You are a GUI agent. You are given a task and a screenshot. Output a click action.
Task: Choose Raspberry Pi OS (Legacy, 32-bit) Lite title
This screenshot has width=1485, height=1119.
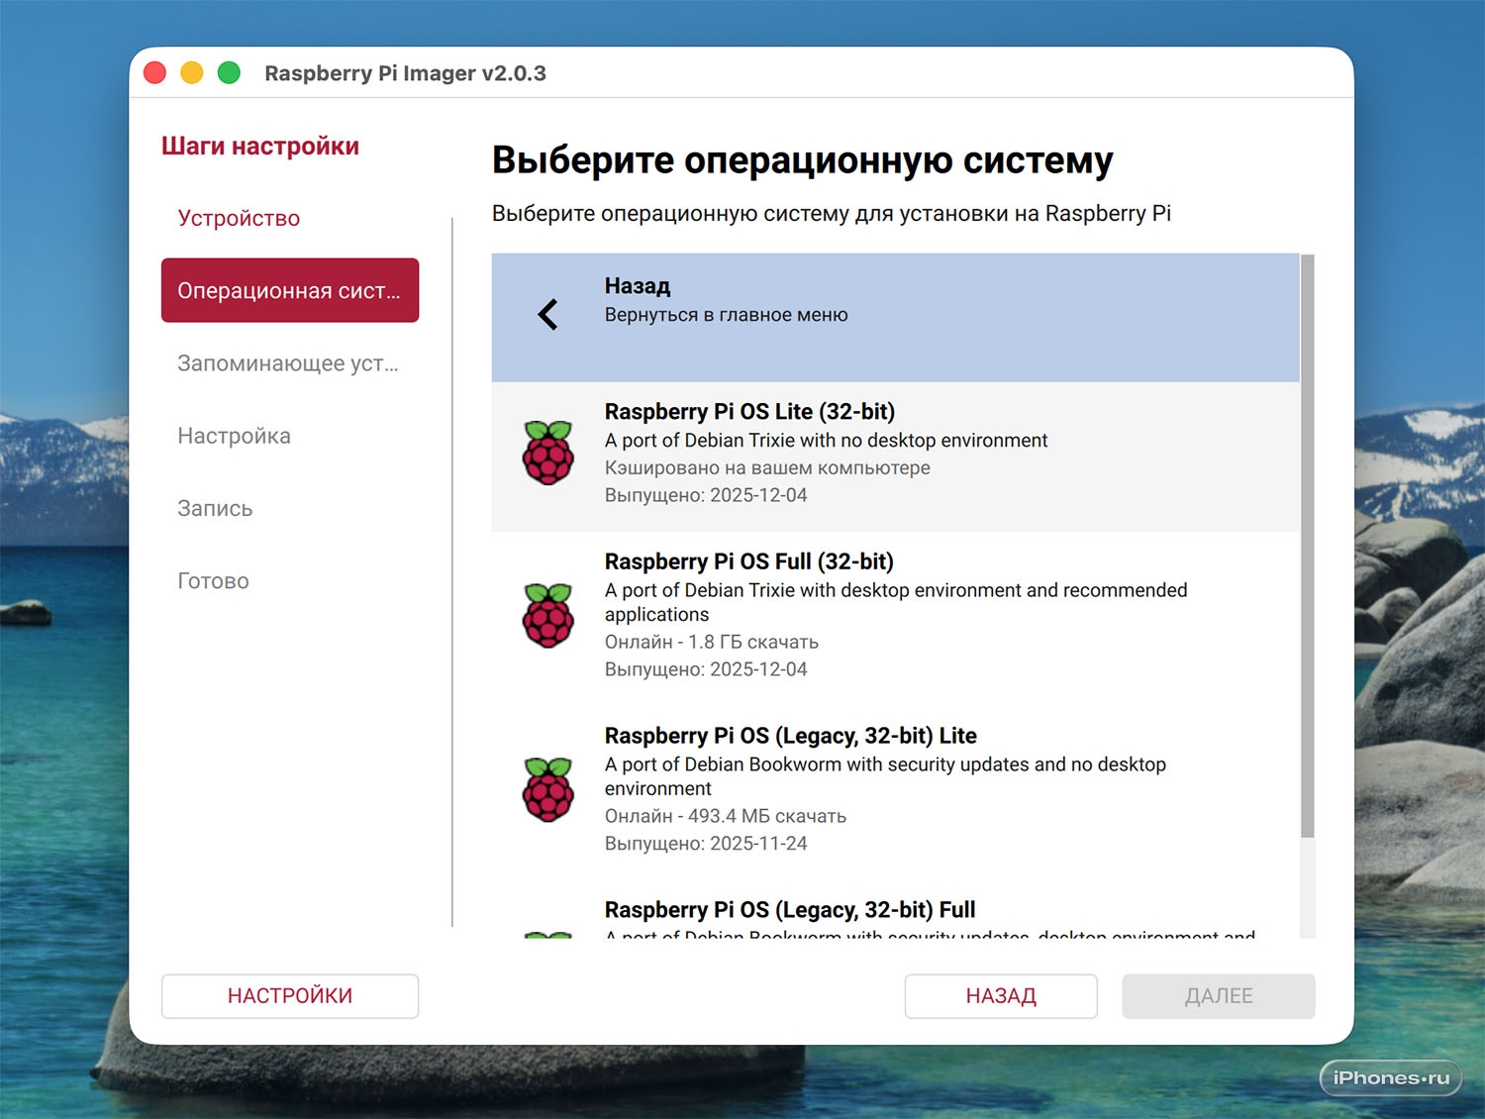coord(791,736)
